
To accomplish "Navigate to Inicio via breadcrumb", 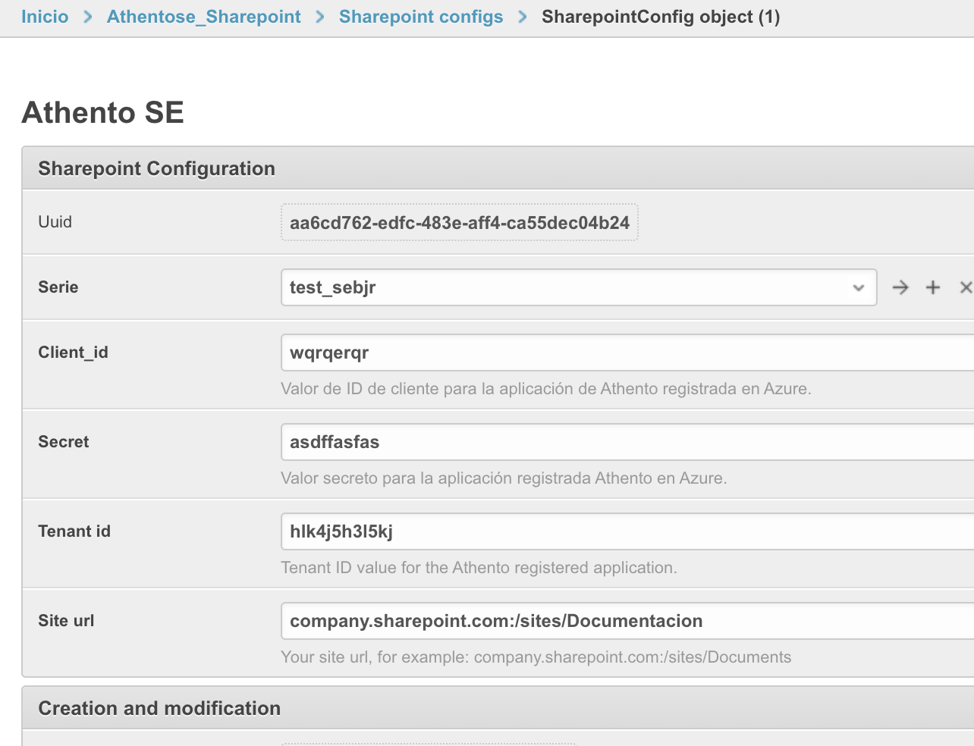I will point(44,16).
